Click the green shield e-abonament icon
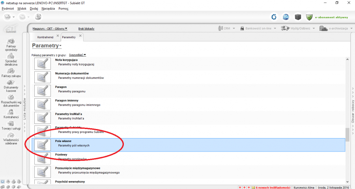Screen dimensions: 355x189 coord(309,17)
